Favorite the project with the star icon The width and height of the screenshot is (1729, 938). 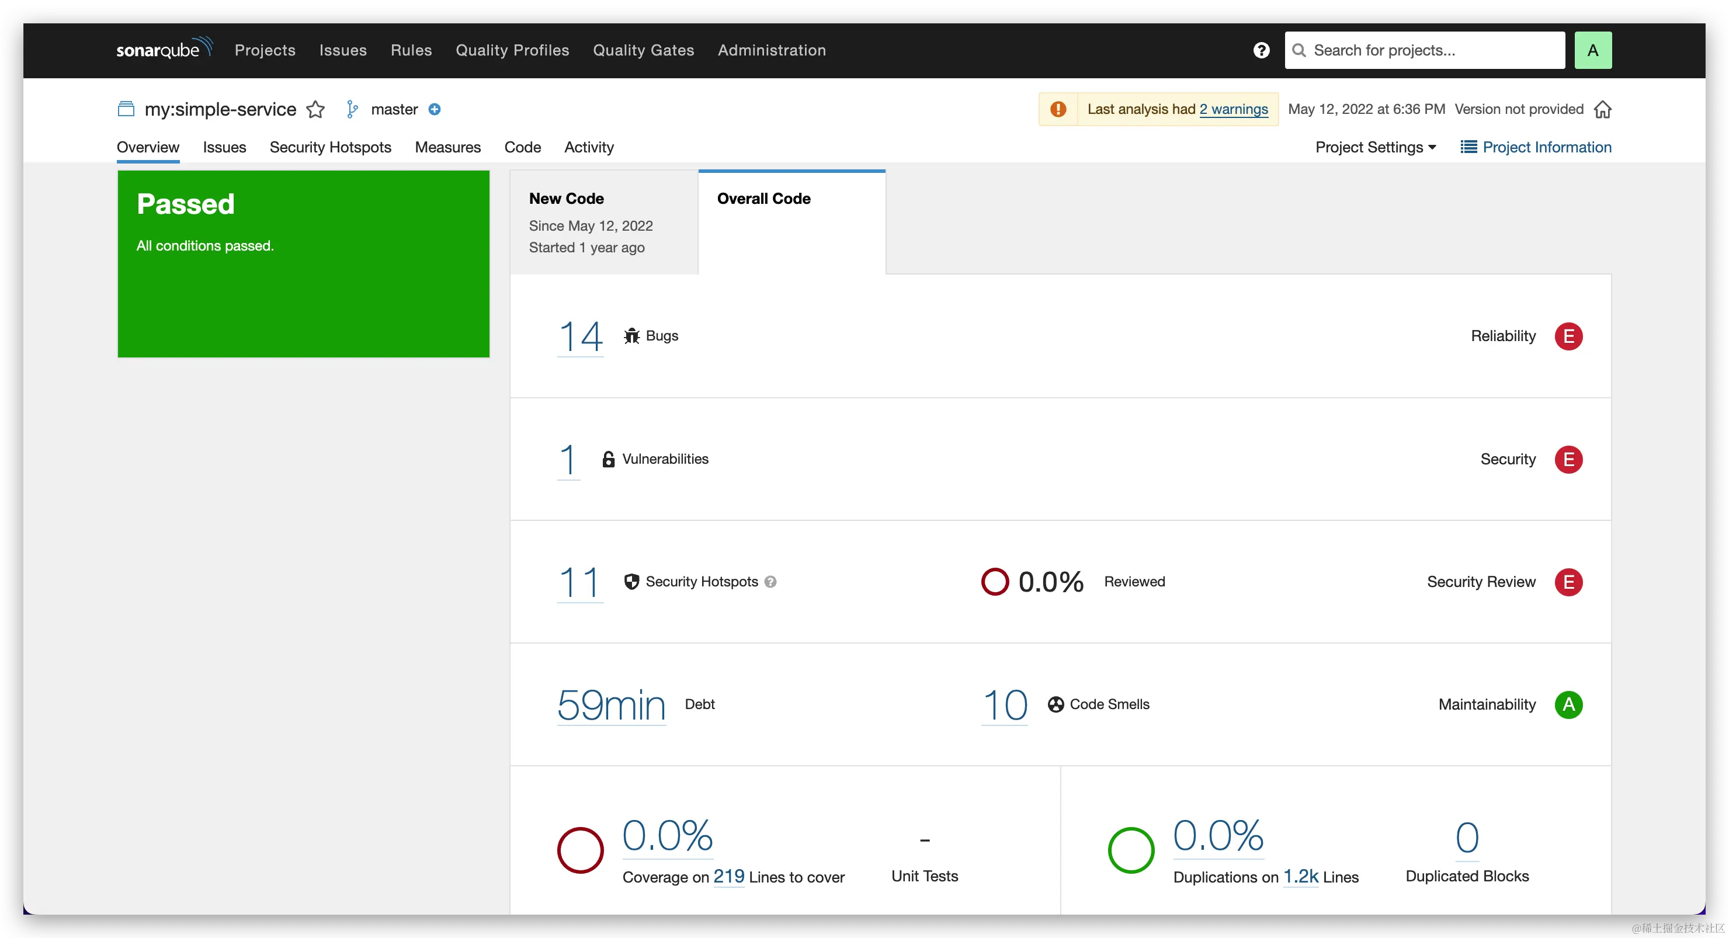click(315, 109)
